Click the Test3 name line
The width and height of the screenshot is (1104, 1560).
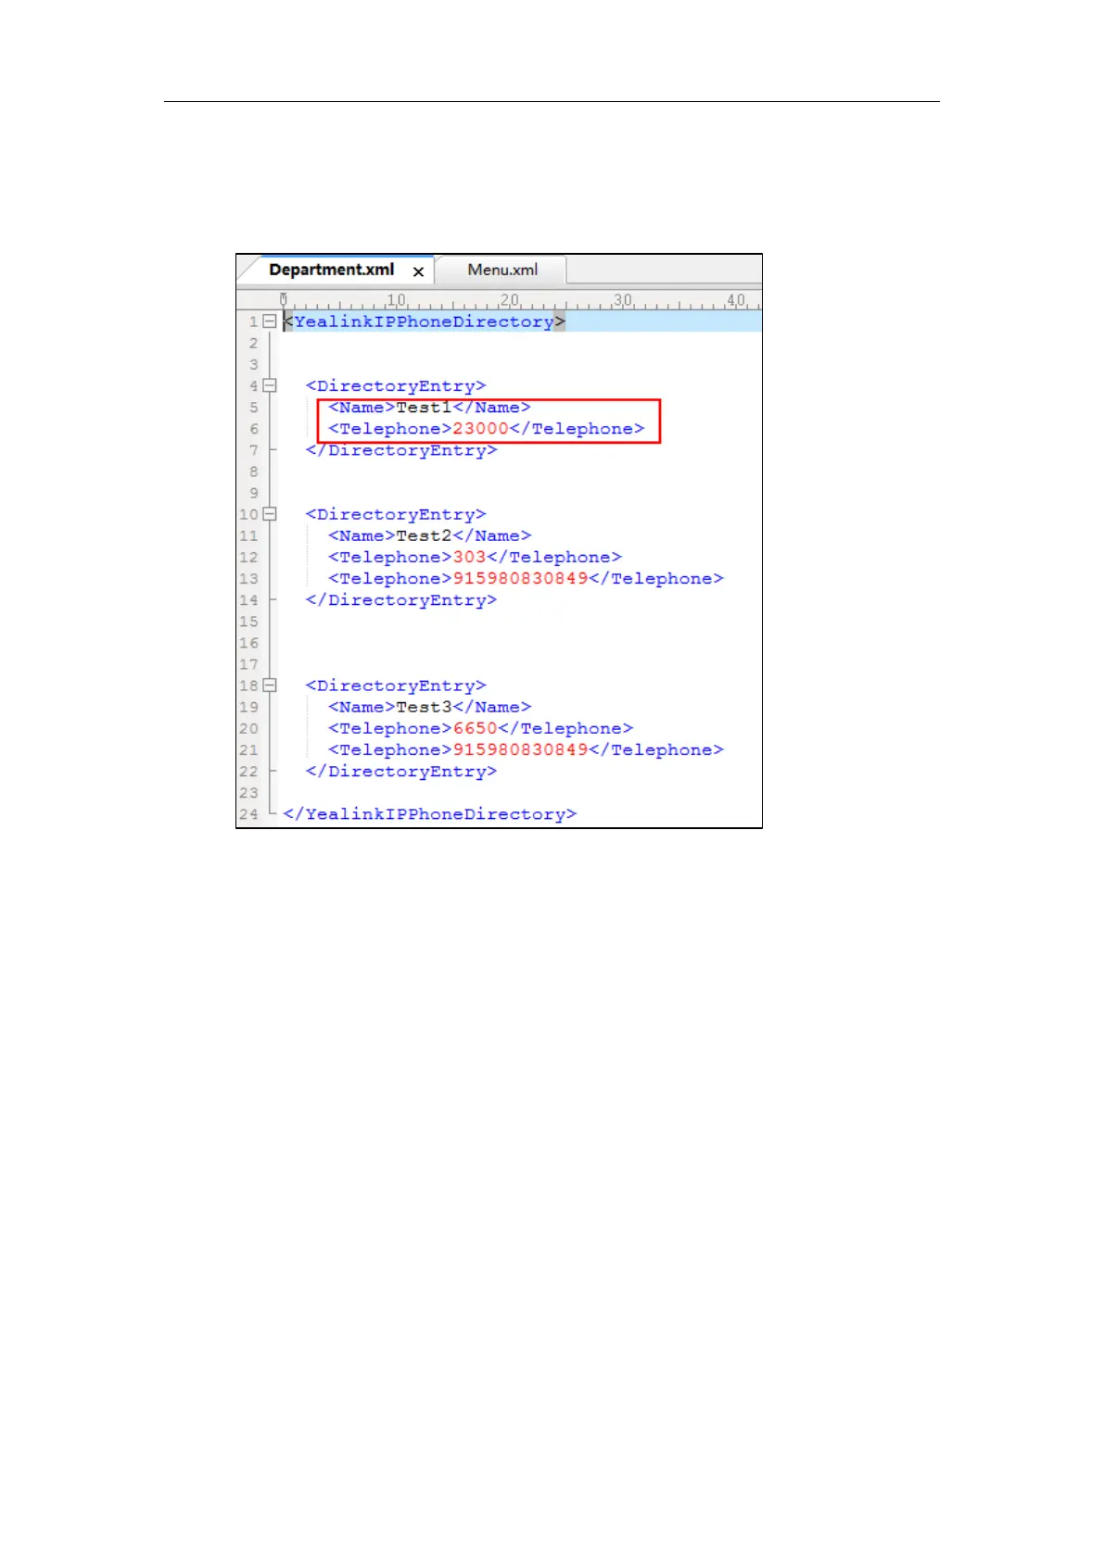430,707
